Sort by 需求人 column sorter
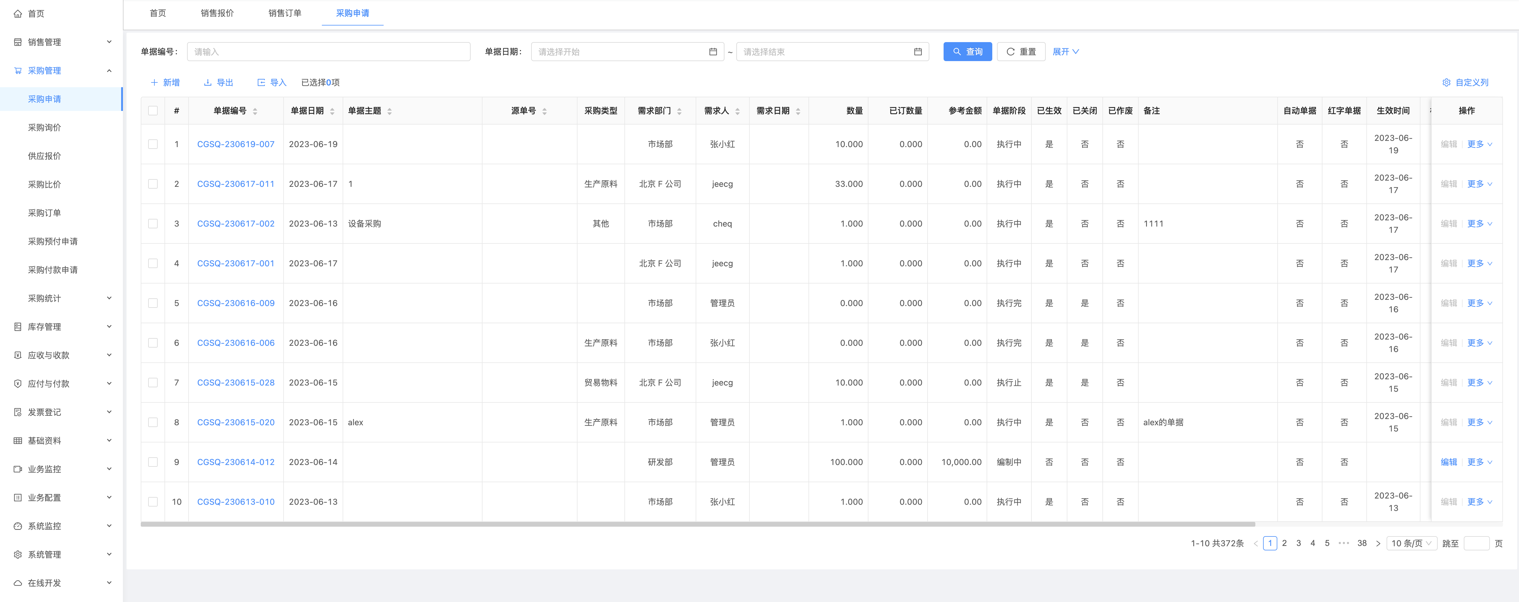The width and height of the screenshot is (1519, 602). click(737, 111)
